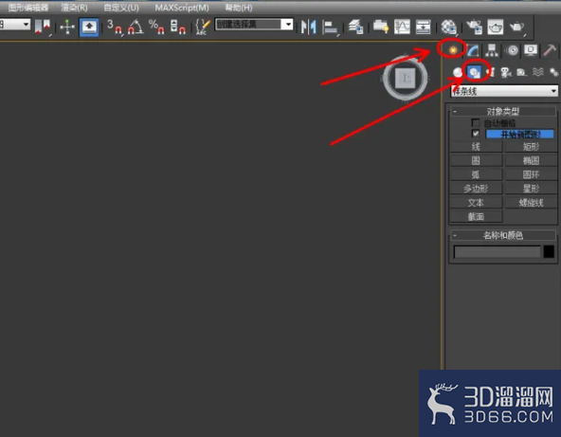Open the MAXScript(M) menu

(x=182, y=8)
